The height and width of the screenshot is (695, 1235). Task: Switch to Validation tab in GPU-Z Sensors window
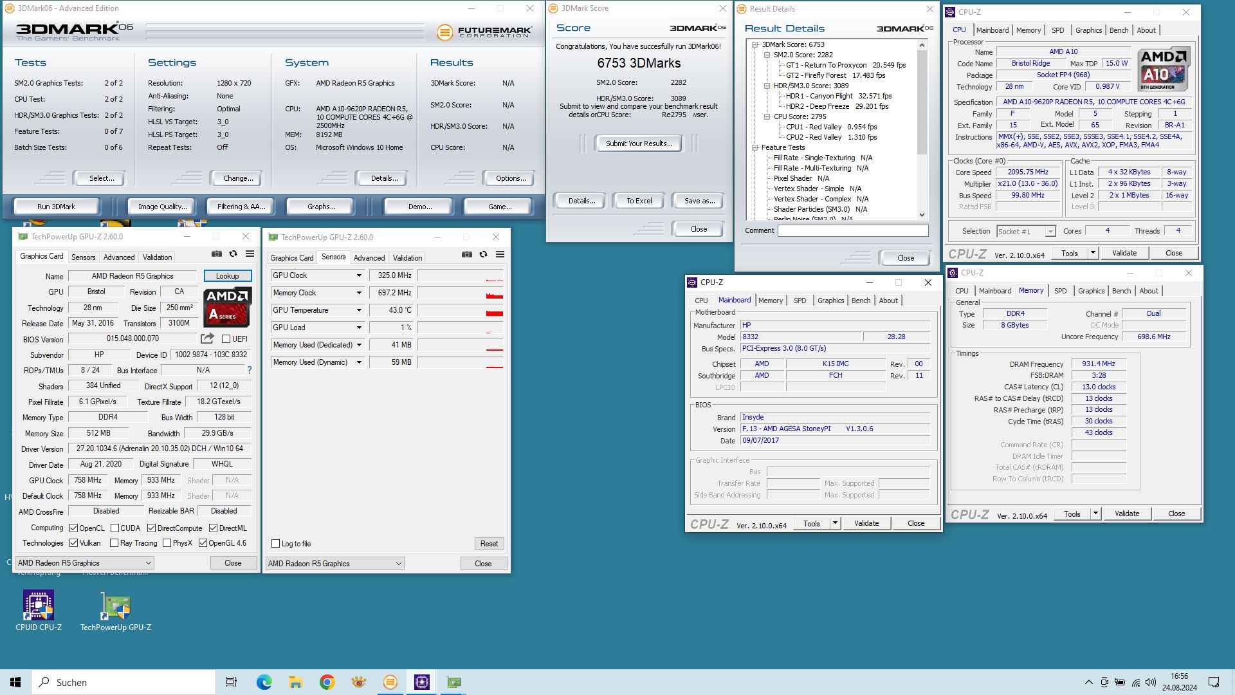(407, 258)
